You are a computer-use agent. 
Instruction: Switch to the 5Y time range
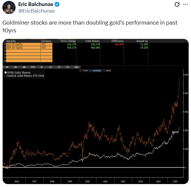(68, 67)
